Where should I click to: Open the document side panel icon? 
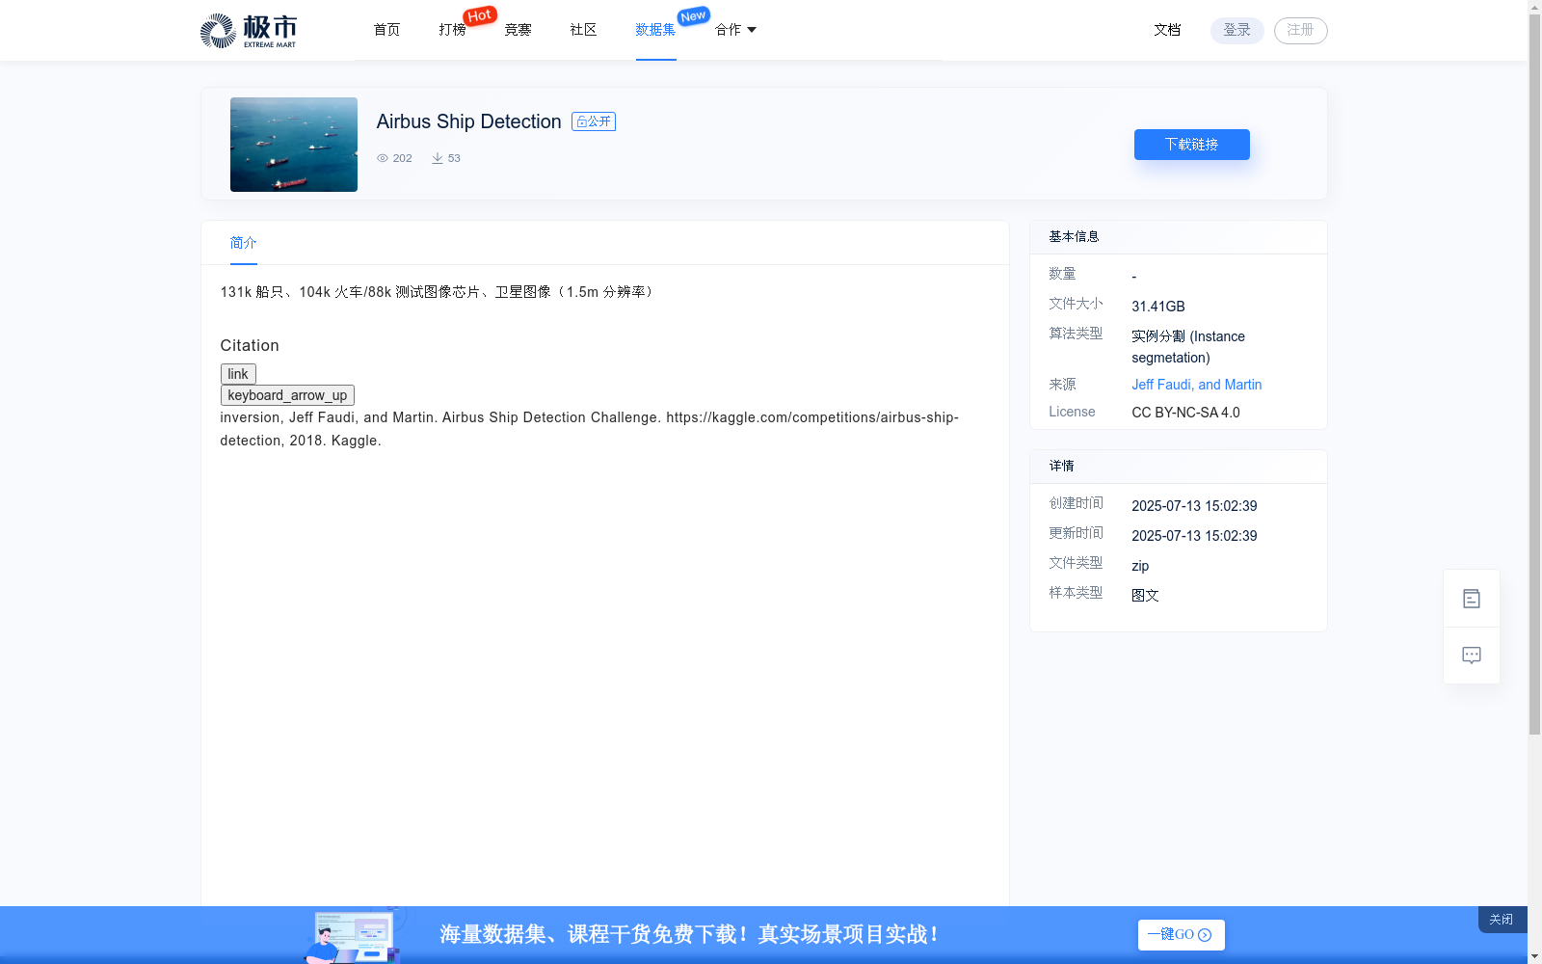point(1472,599)
